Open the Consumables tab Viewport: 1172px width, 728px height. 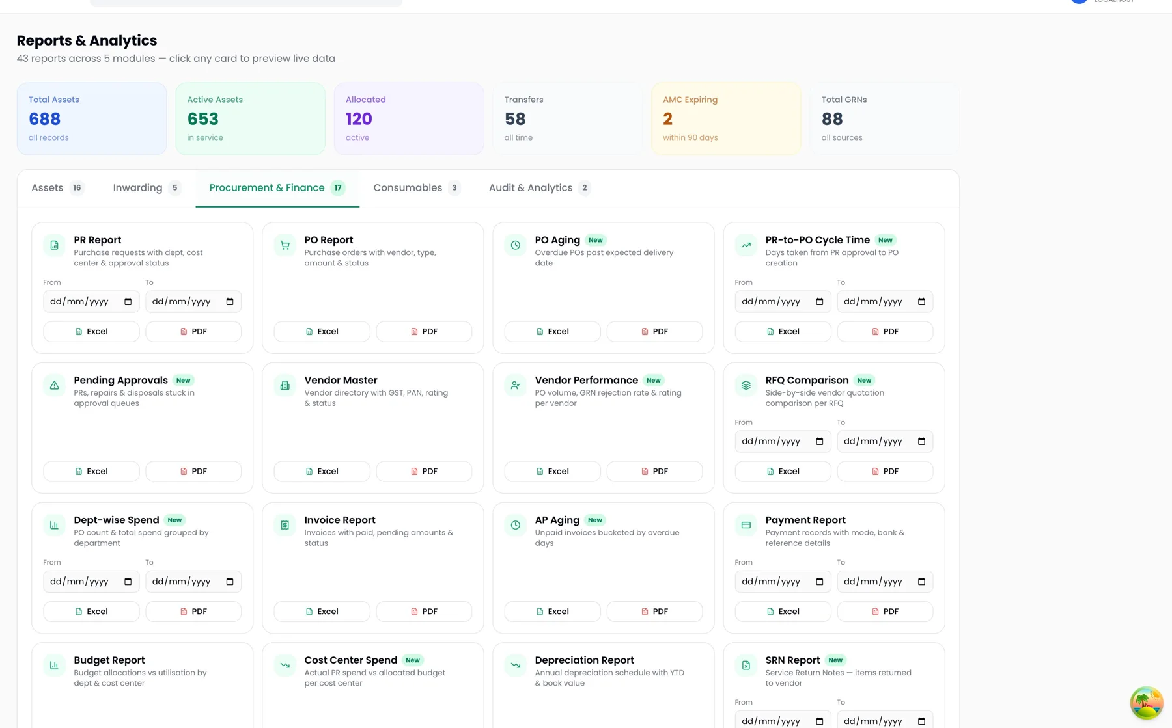417,188
